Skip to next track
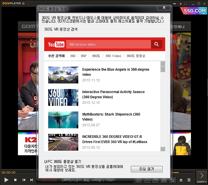This screenshot has height=185, width=208. 31,180
